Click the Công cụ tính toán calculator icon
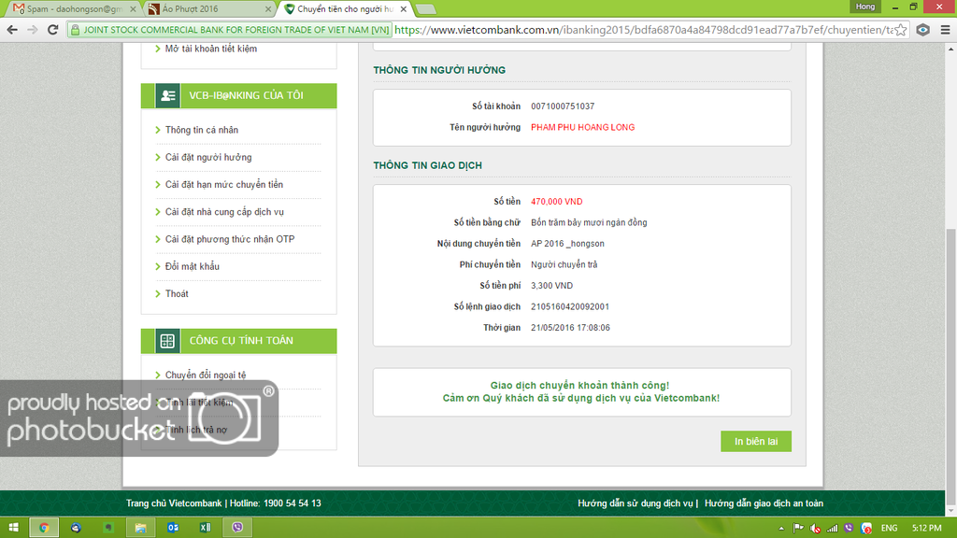The image size is (957, 538). tap(167, 341)
